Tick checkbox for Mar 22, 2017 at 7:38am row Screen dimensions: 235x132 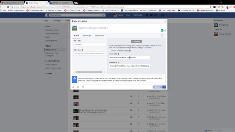click(x=70, y=125)
